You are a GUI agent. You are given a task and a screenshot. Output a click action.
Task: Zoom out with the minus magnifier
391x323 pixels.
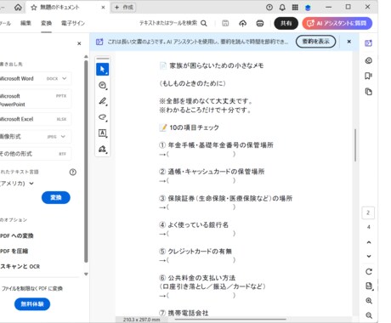[369, 315]
